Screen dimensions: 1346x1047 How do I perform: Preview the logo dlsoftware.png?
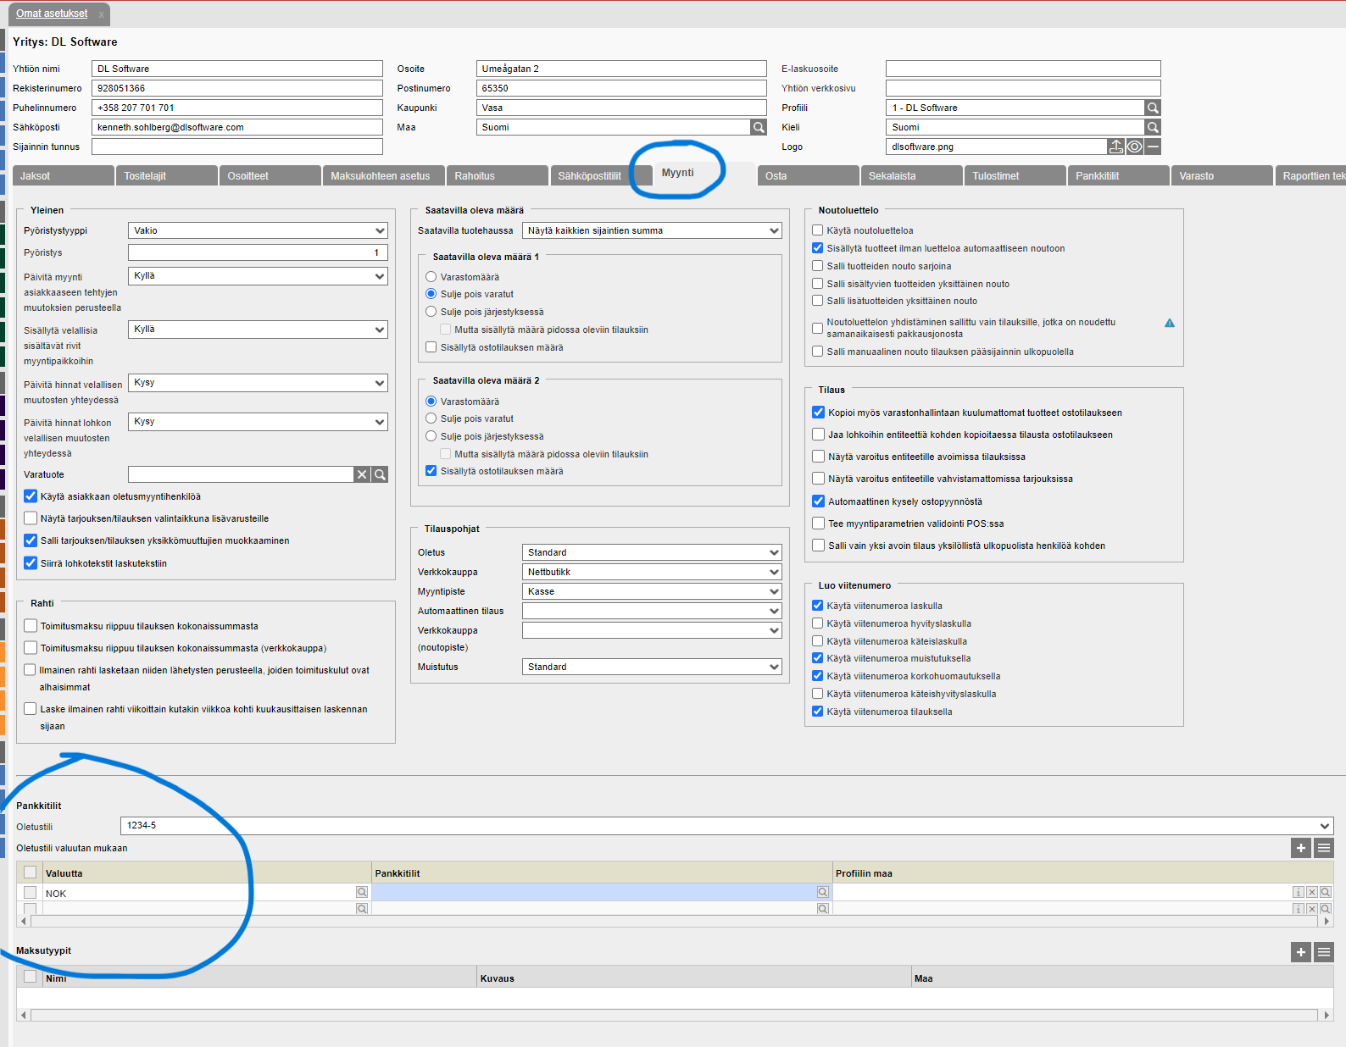[1134, 147]
